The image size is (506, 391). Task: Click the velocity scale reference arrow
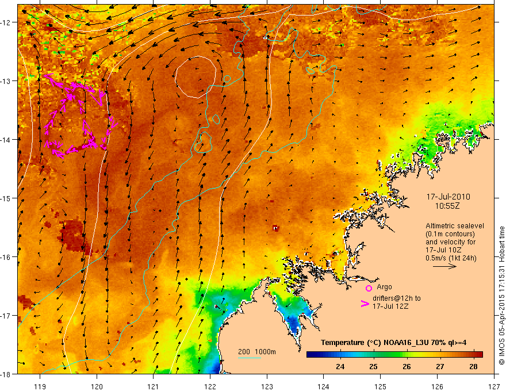[x=444, y=266]
